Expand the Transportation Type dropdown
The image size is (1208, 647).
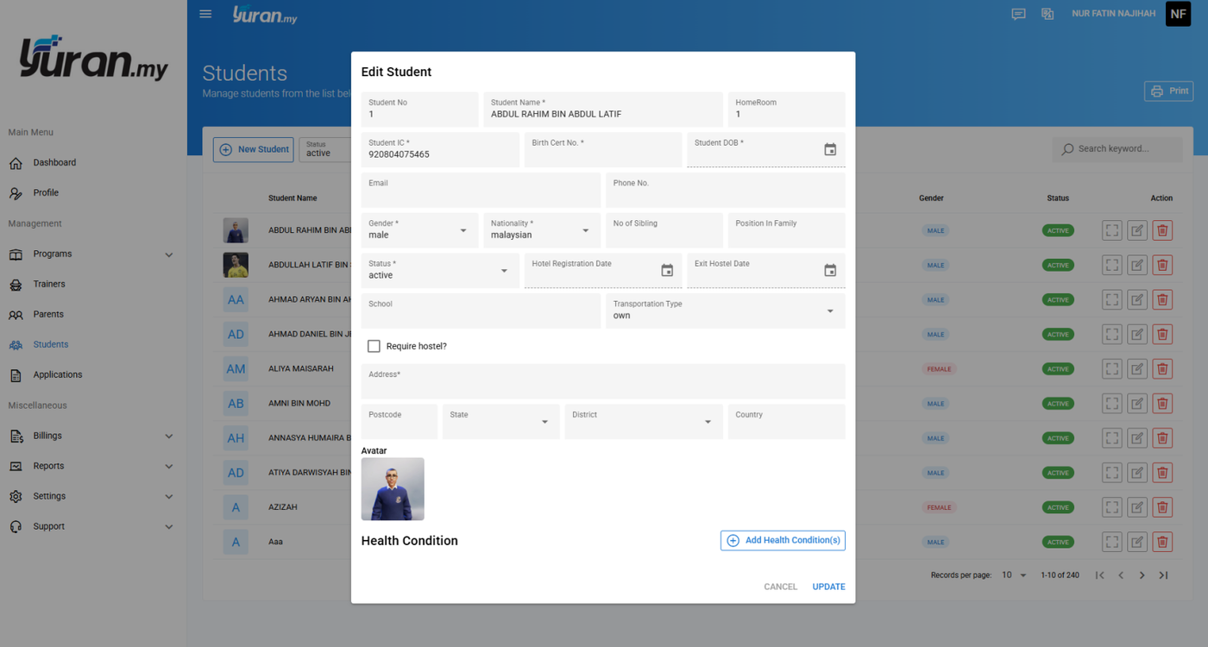(x=726, y=311)
